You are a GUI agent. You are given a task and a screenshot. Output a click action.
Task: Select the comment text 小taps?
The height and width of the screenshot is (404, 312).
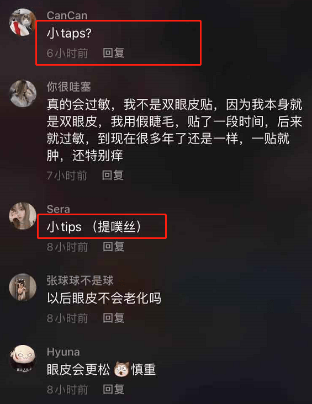pyautogui.click(x=69, y=33)
